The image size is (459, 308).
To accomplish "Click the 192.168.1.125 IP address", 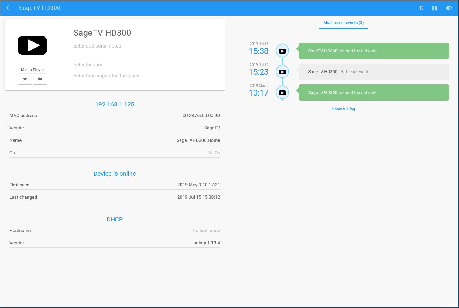I will click(x=115, y=105).
